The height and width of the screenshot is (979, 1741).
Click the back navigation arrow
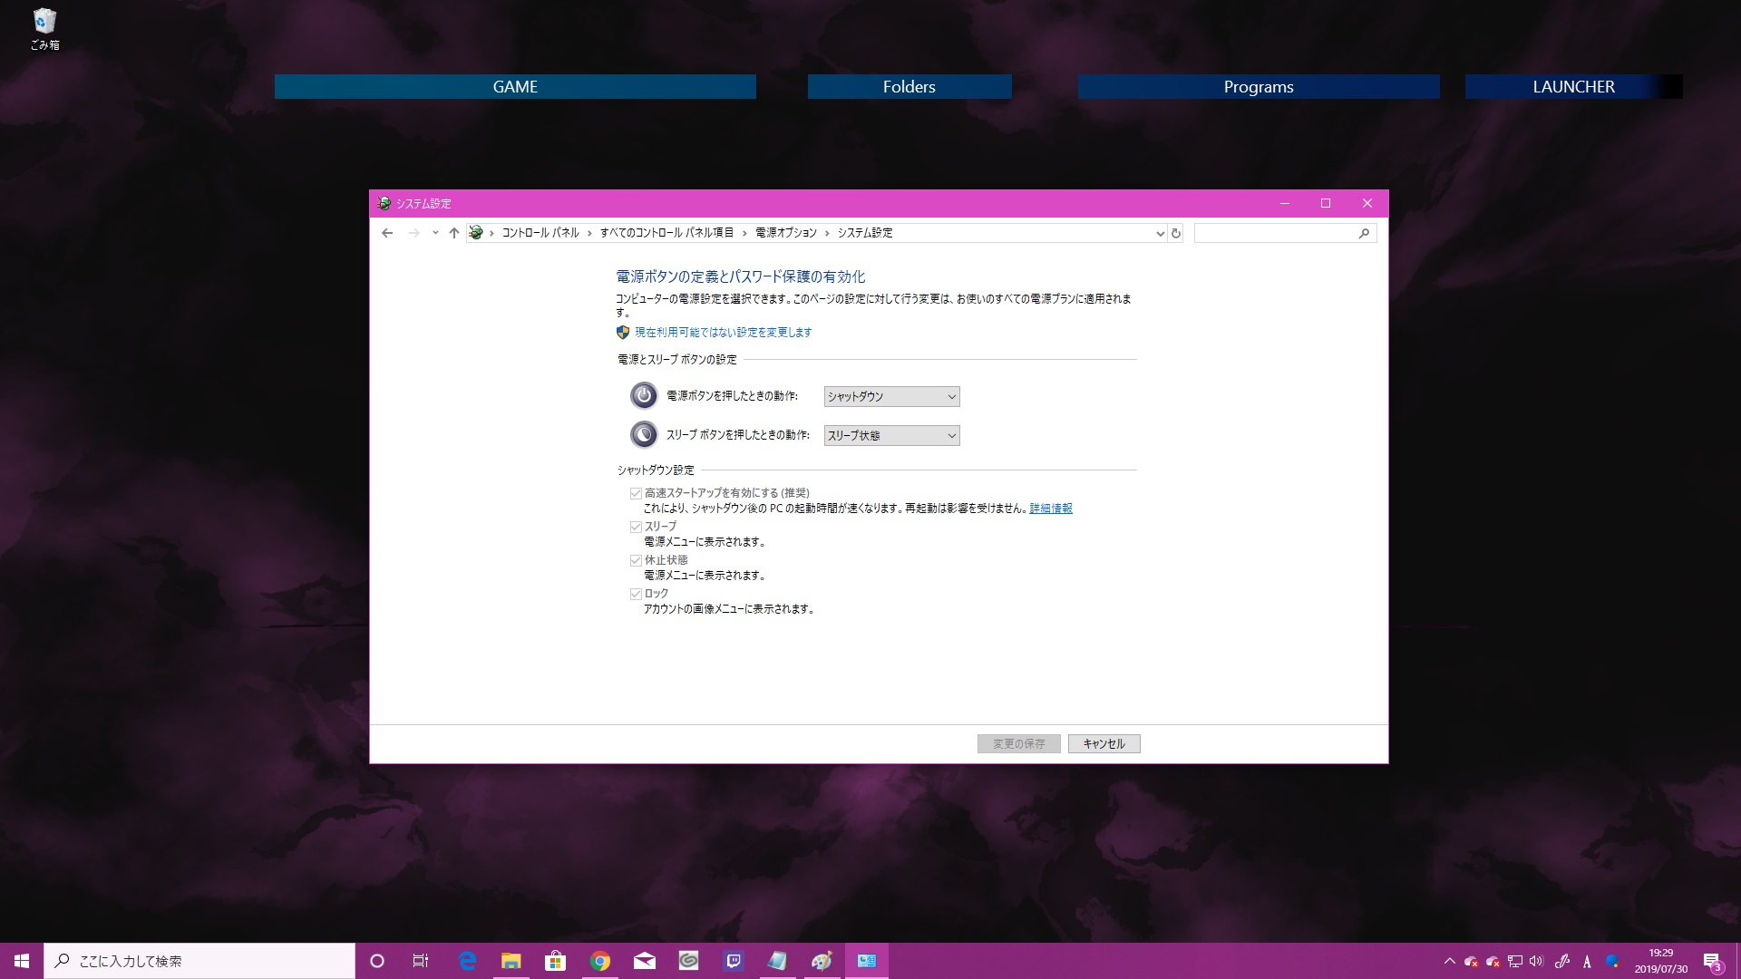click(387, 233)
